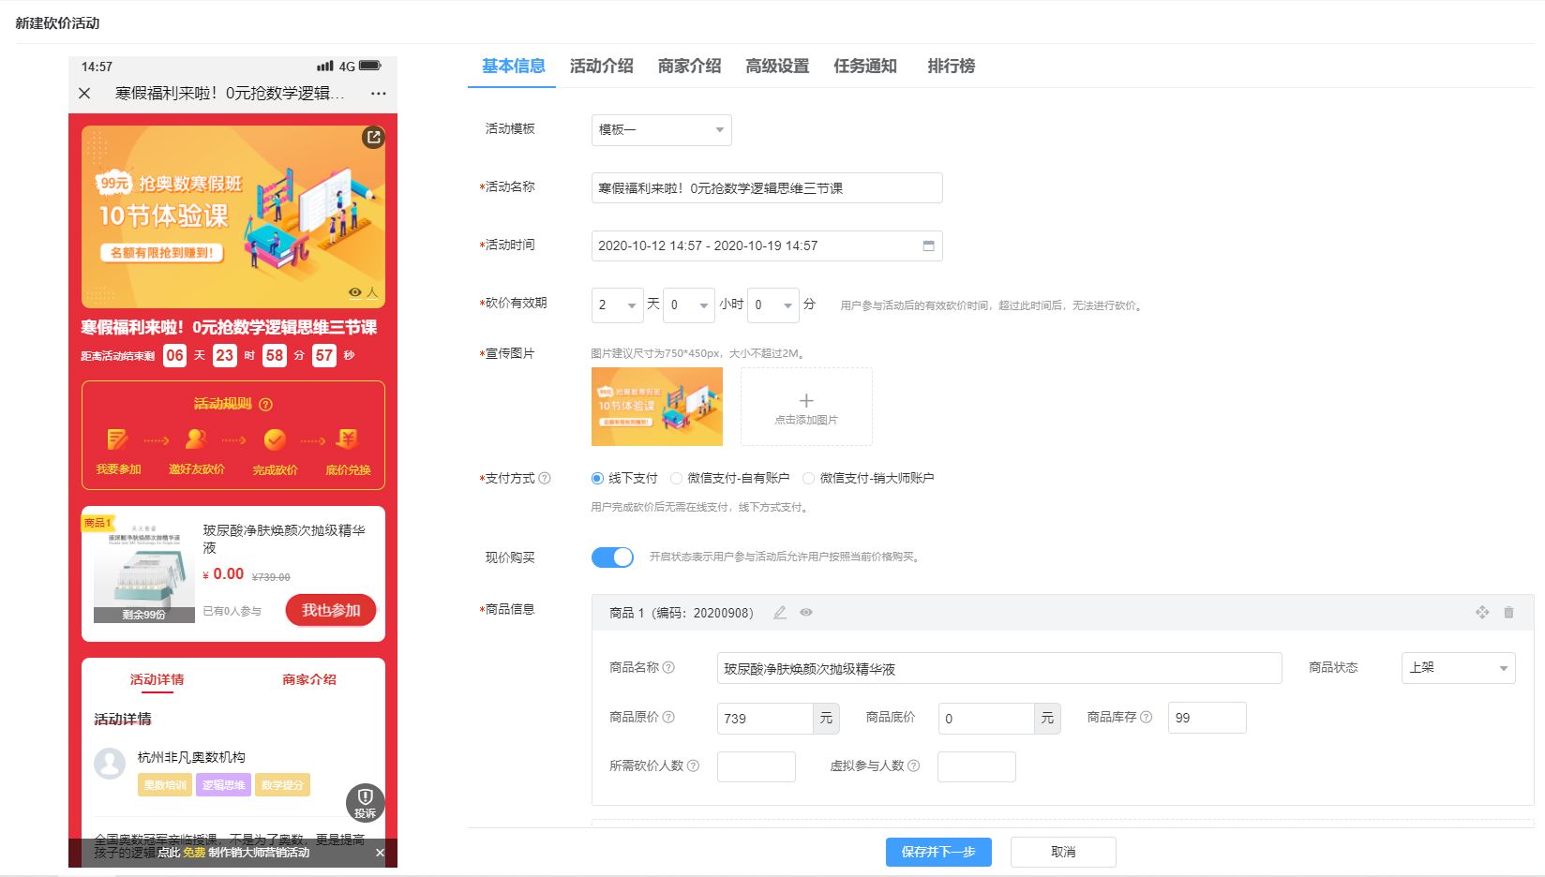The image size is (1545, 877).
Task: Open calendar icon in 活动时间 field
Action: 928,245
